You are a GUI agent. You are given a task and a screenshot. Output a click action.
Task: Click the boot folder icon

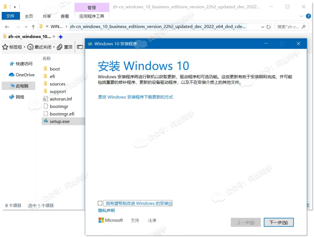(x=45, y=69)
